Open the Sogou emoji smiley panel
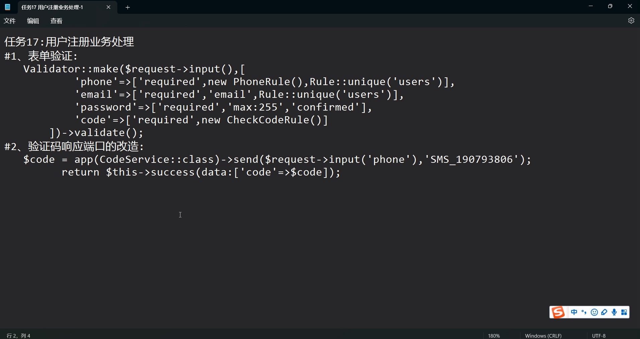Screen dimensions: 640x339 tap(594, 312)
